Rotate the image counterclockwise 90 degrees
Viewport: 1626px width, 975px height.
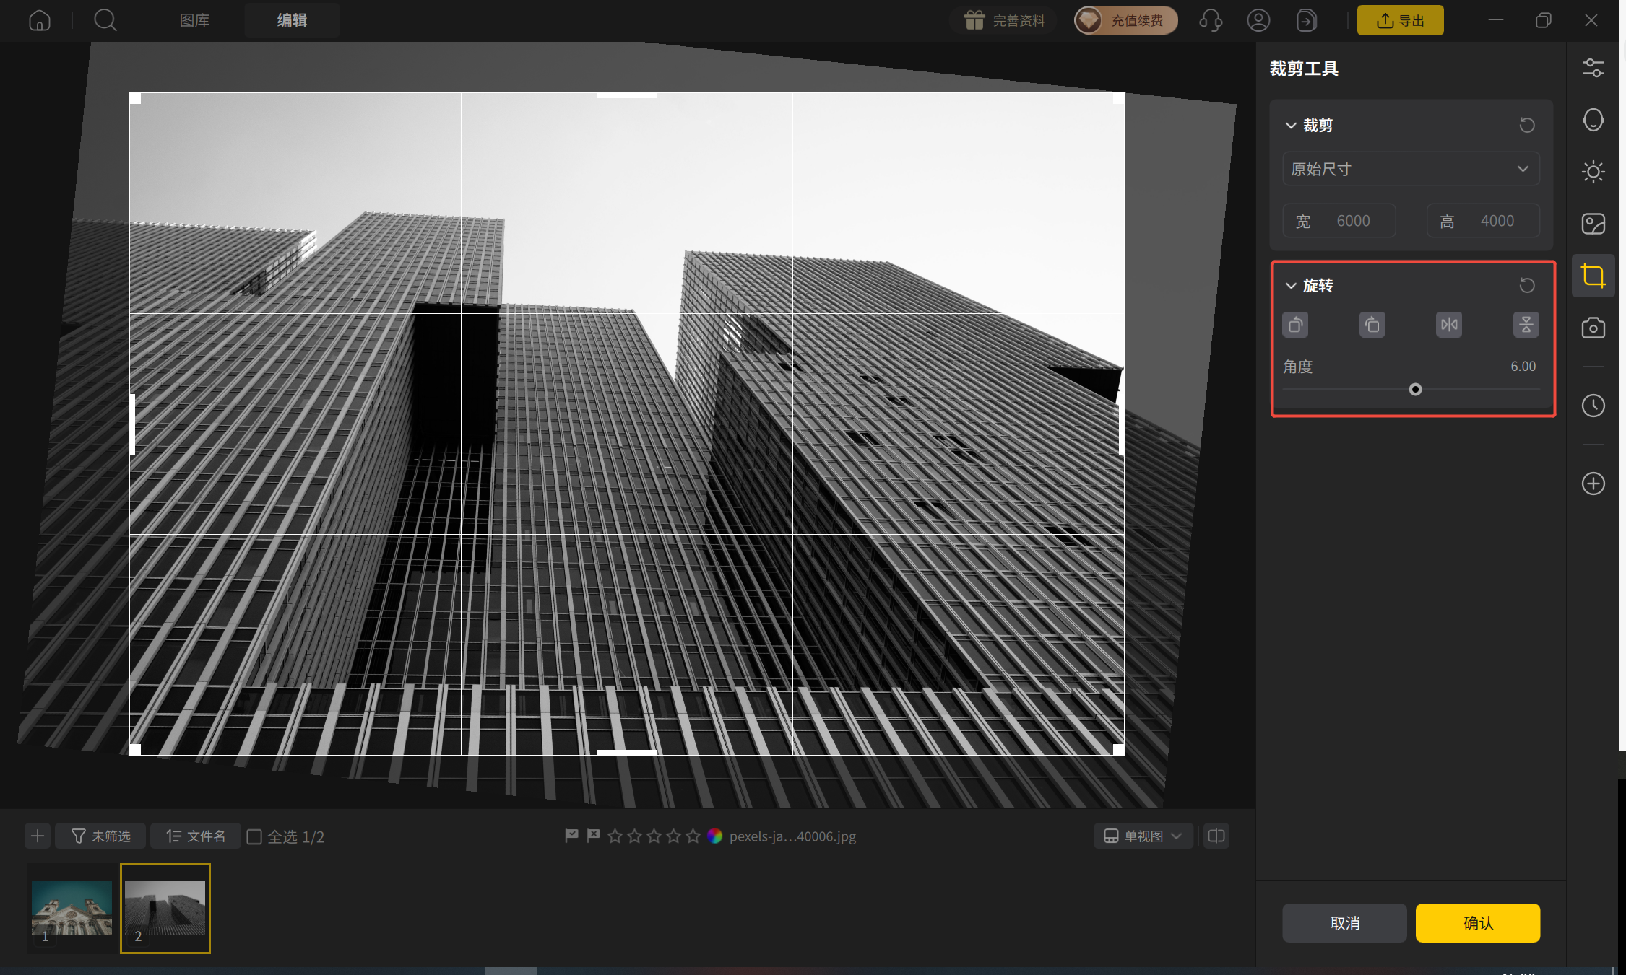point(1295,325)
